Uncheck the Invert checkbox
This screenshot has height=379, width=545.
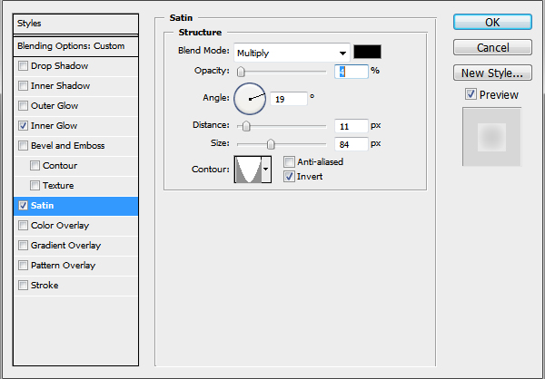[289, 176]
